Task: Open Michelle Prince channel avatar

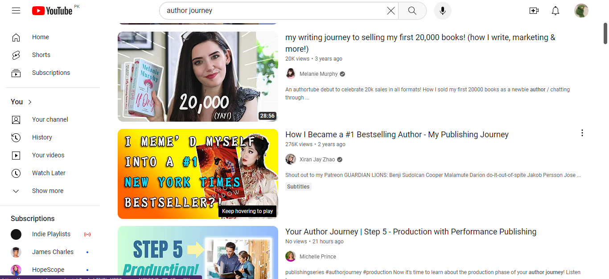Action: click(x=291, y=257)
